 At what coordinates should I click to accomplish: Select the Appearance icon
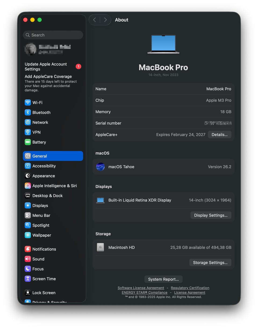coord(28,176)
